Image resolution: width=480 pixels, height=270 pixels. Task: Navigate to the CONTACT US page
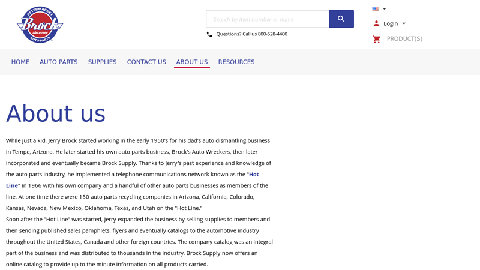pyautogui.click(x=146, y=62)
